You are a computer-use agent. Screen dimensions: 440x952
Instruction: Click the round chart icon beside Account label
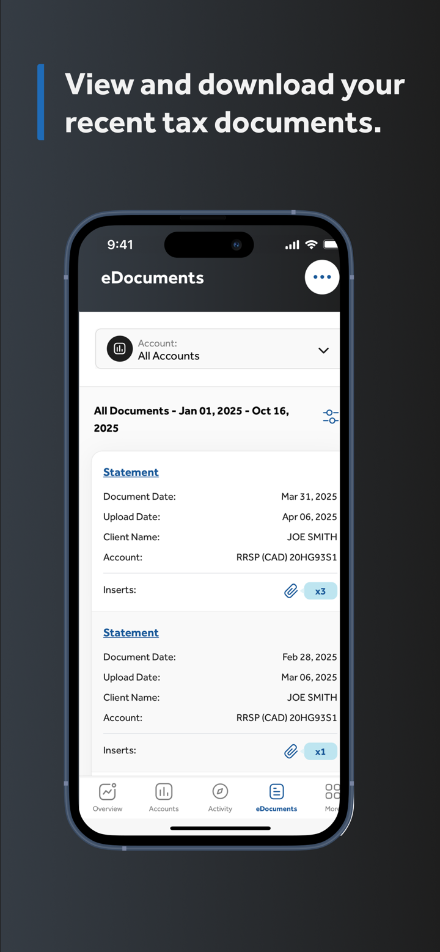pos(120,349)
